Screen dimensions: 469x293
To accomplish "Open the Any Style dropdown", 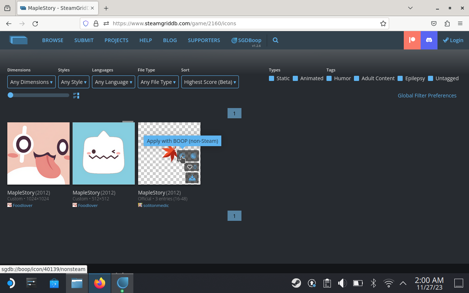I will point(74,82).
